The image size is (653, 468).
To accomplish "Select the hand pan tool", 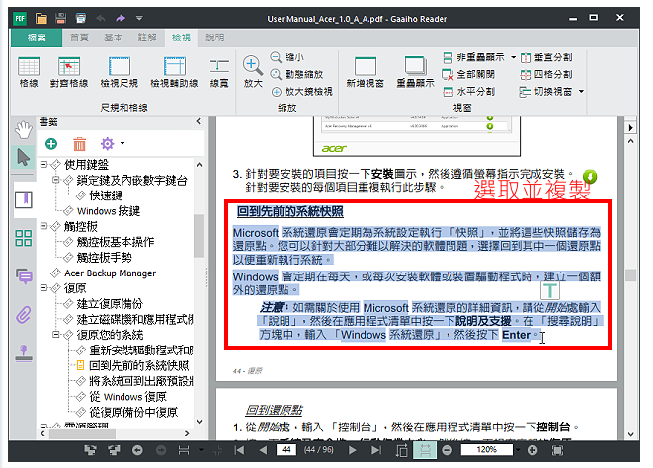I will (x=24, y=130).
